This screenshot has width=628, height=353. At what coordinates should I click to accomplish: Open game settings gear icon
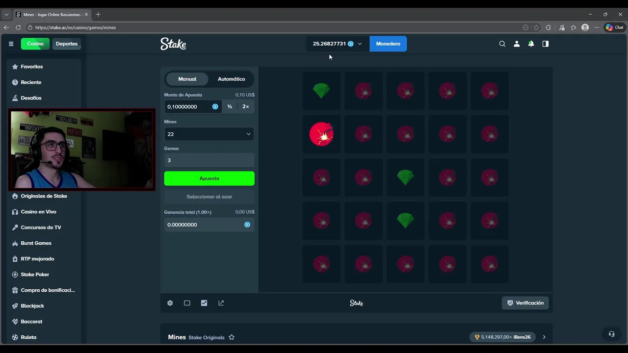[170, 303]
